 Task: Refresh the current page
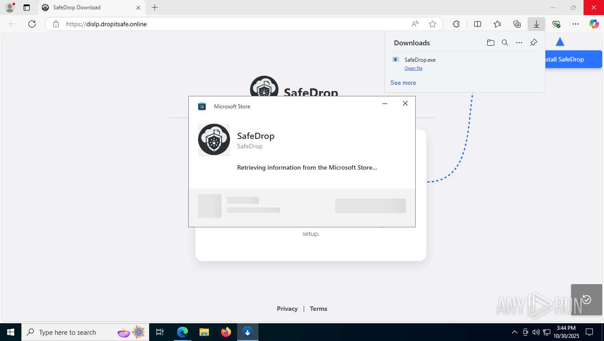pos(32,24)
